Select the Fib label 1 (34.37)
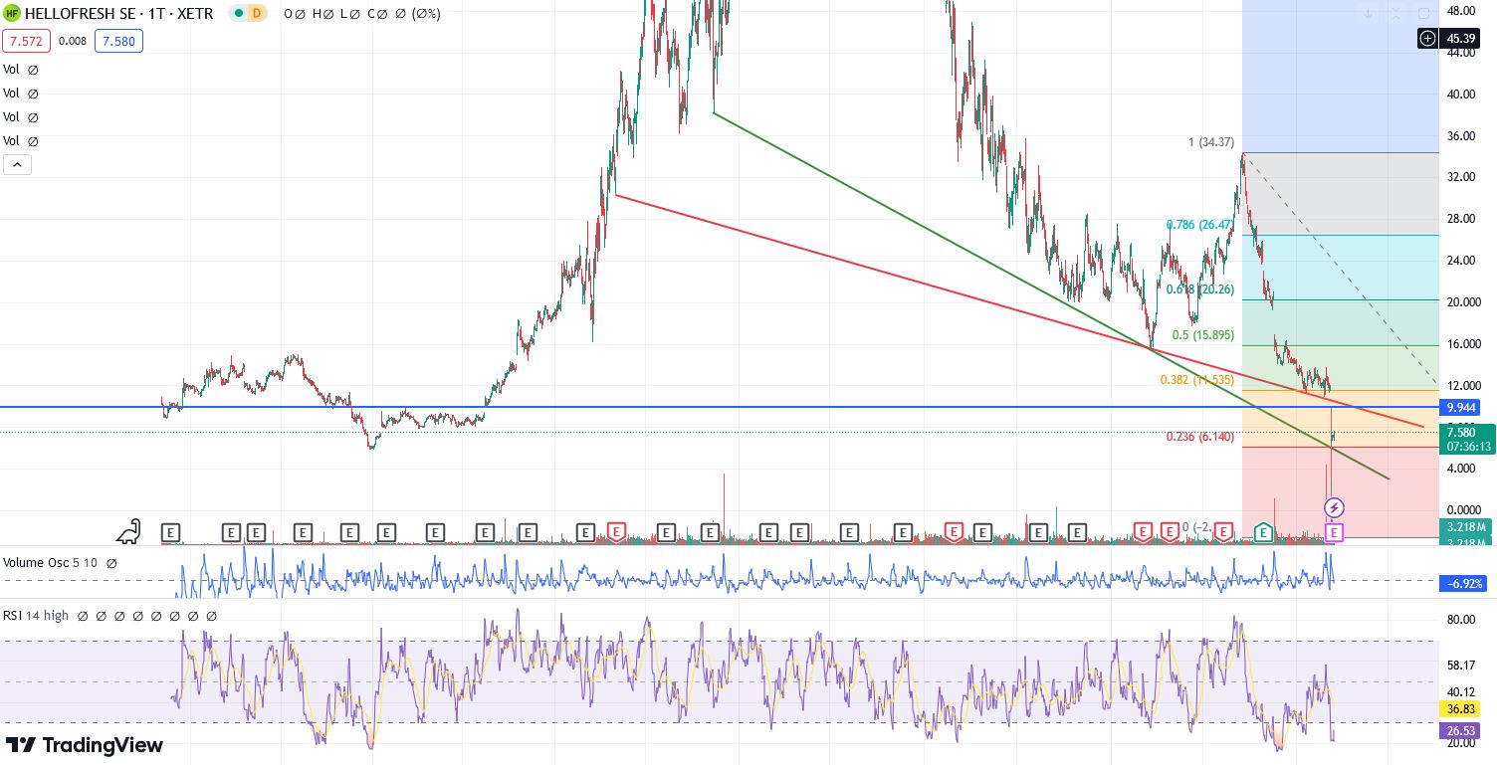 point(1211,142)
